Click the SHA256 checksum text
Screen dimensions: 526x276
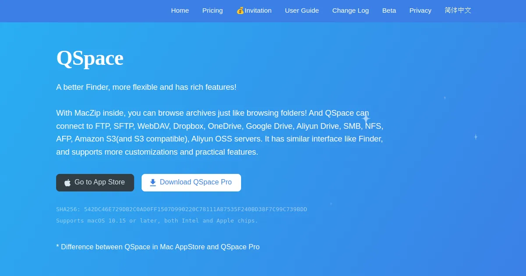(181, 209)
